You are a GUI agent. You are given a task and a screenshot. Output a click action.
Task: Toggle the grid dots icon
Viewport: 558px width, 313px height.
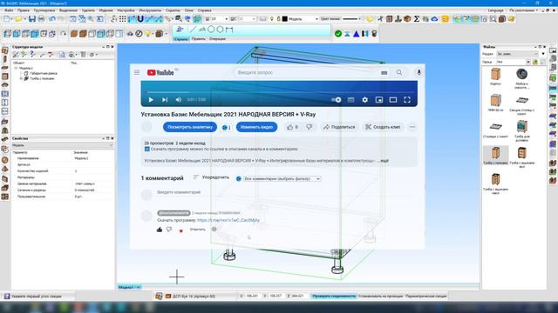(122, 19)
